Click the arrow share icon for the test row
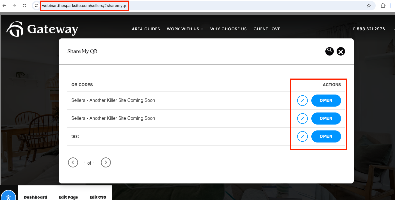The image size is (395, 200). point(302,136)
